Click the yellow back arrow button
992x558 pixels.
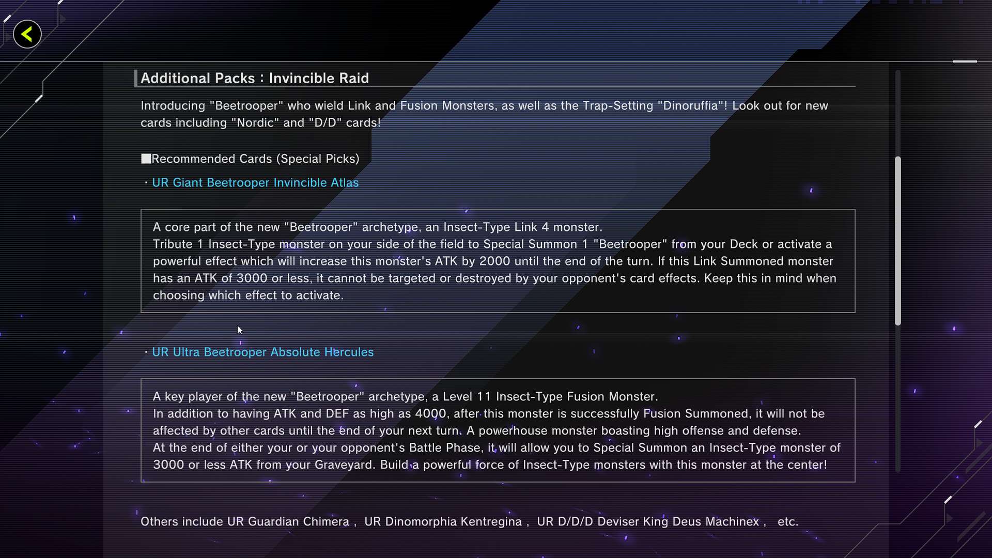pos(27,35)
